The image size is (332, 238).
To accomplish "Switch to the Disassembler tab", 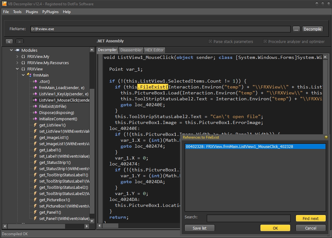I will click(131, 50).
